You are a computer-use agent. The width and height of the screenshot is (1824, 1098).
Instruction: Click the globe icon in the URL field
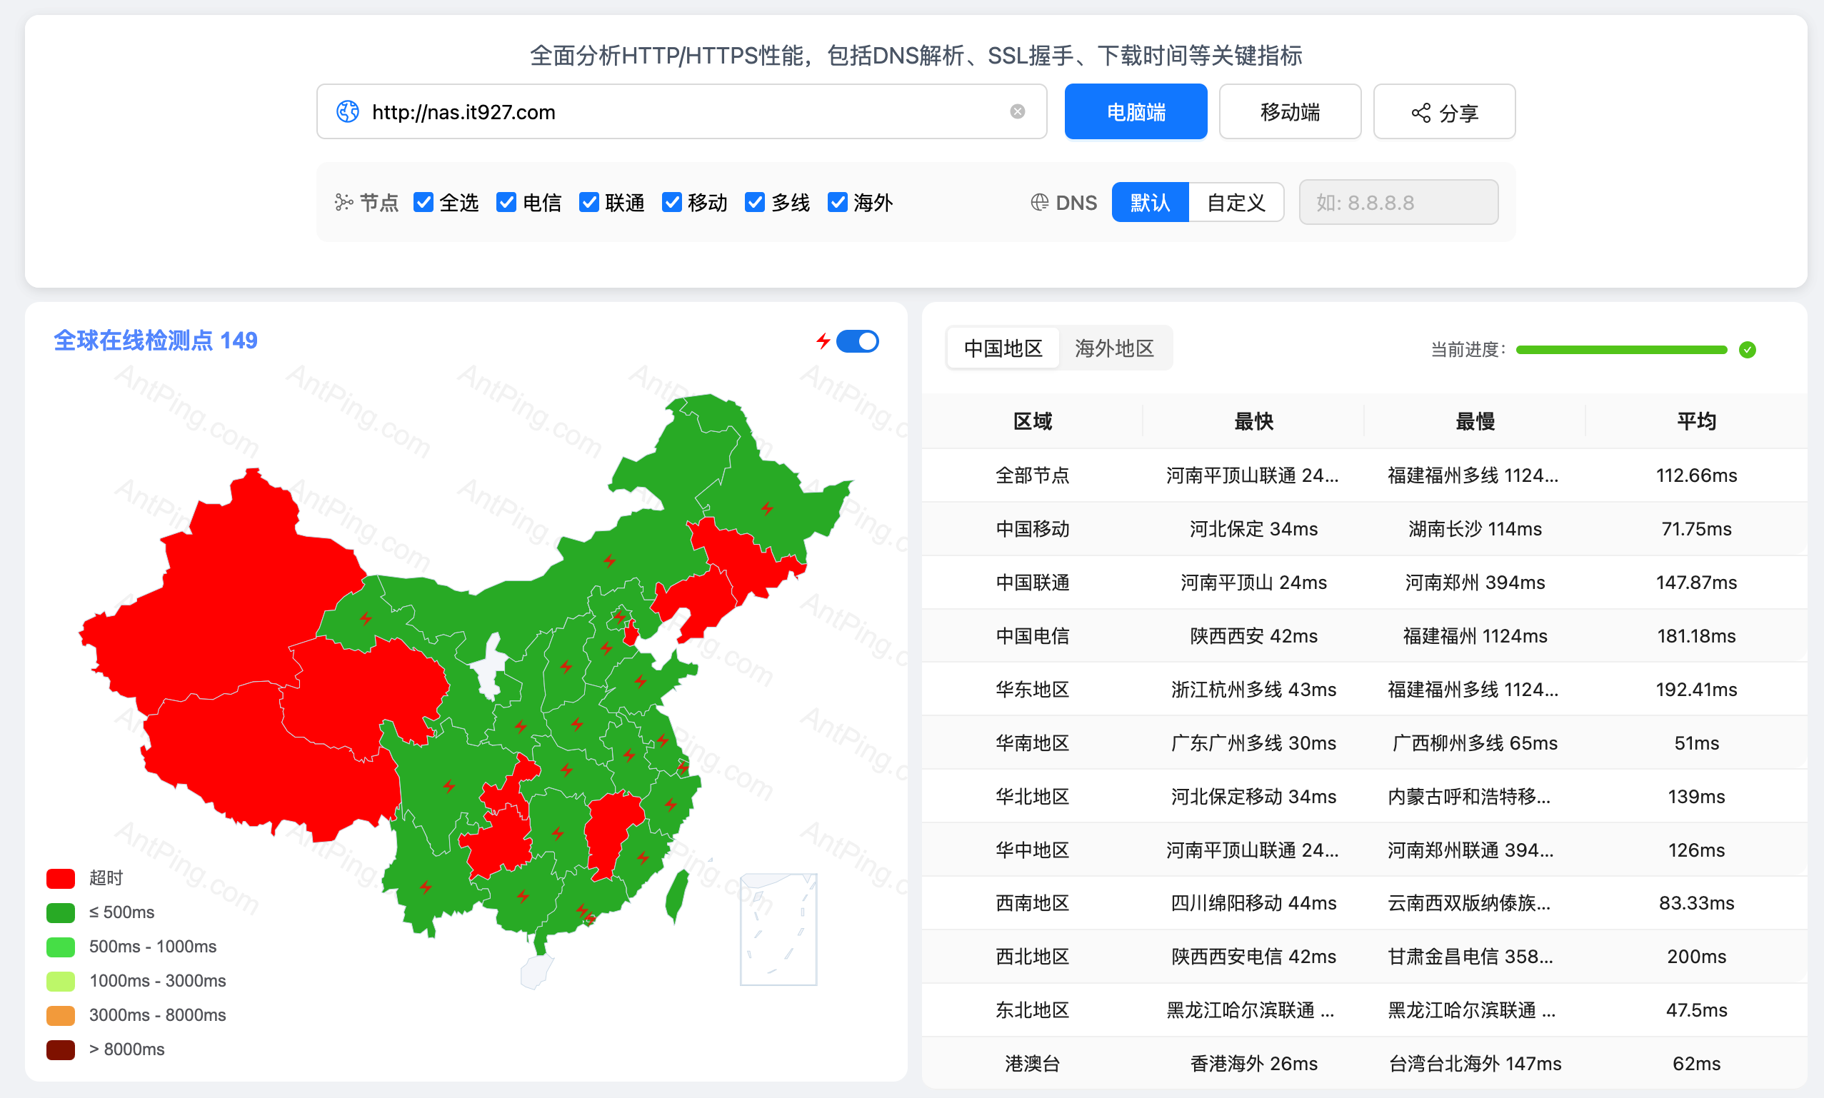tap(348, 111)
